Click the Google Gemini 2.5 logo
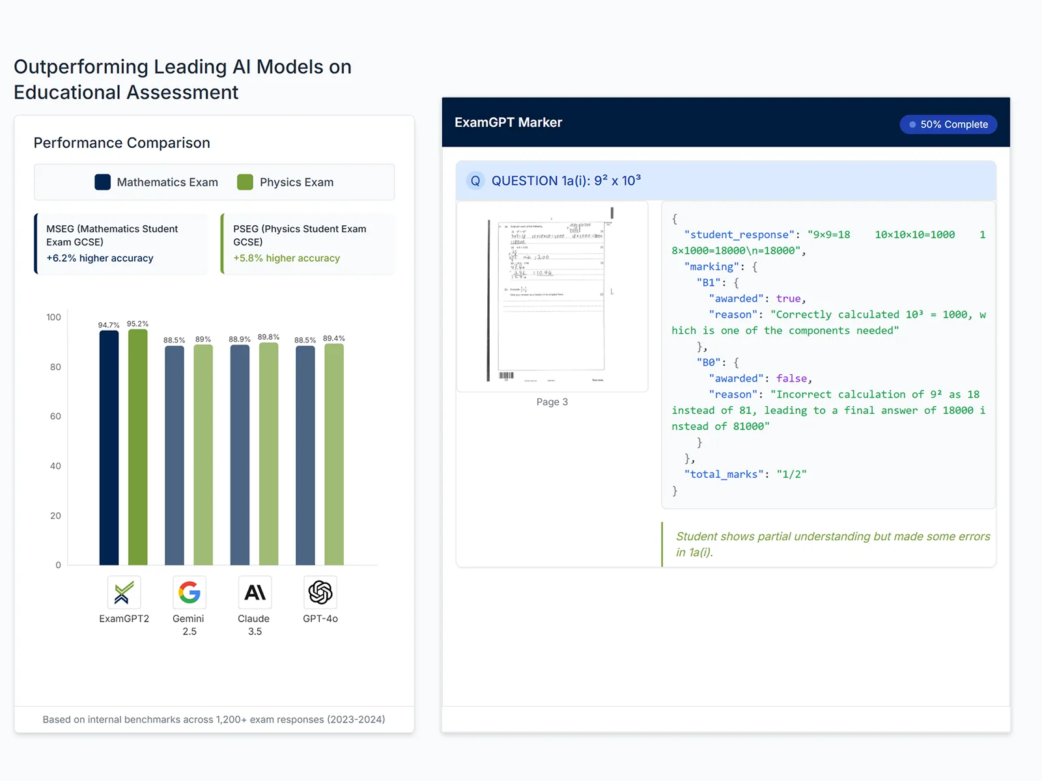 190,592
